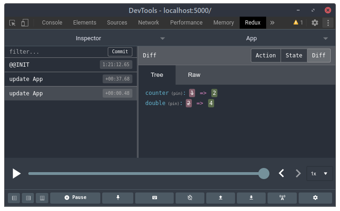Select the update App action at +00:00.48

71,93
